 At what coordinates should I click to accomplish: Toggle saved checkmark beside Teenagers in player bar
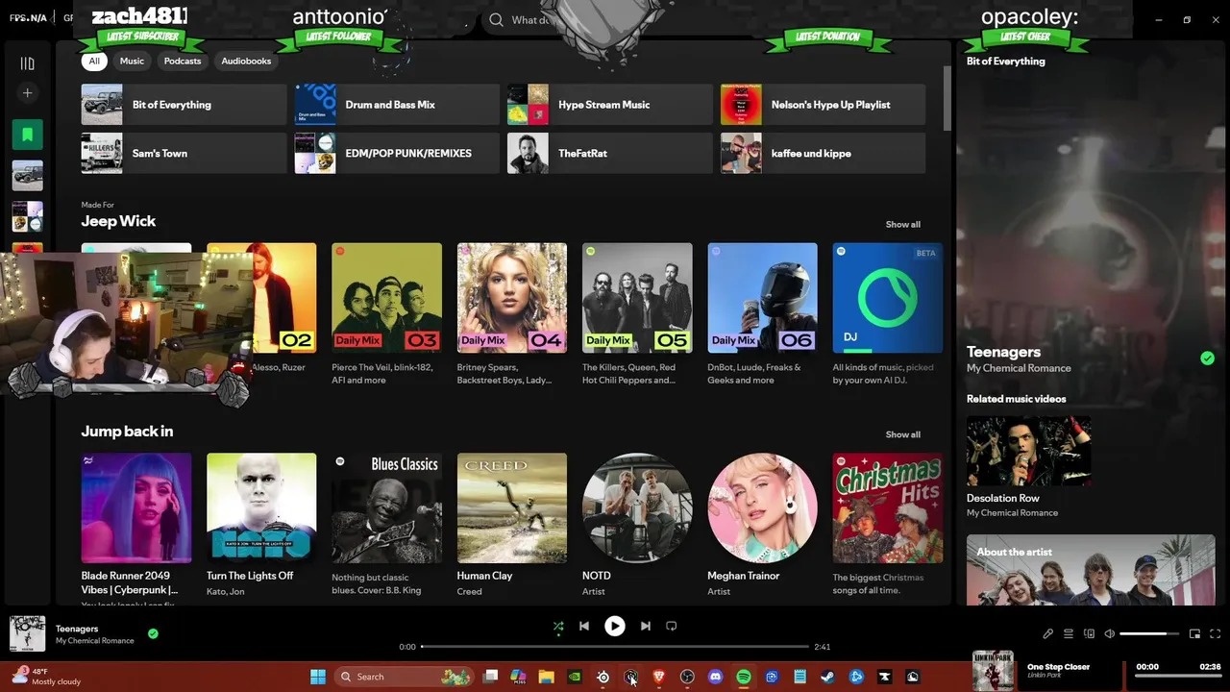point(153,633)
